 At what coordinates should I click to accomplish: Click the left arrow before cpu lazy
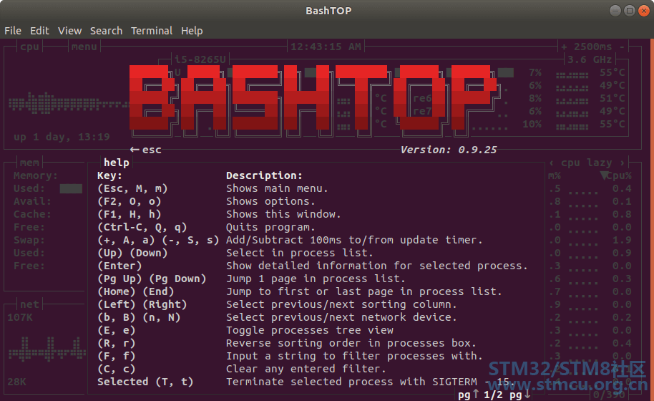pos(552,163)
